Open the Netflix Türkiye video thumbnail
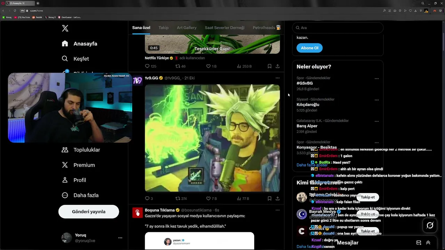445x250 pixels. (212, 44)
